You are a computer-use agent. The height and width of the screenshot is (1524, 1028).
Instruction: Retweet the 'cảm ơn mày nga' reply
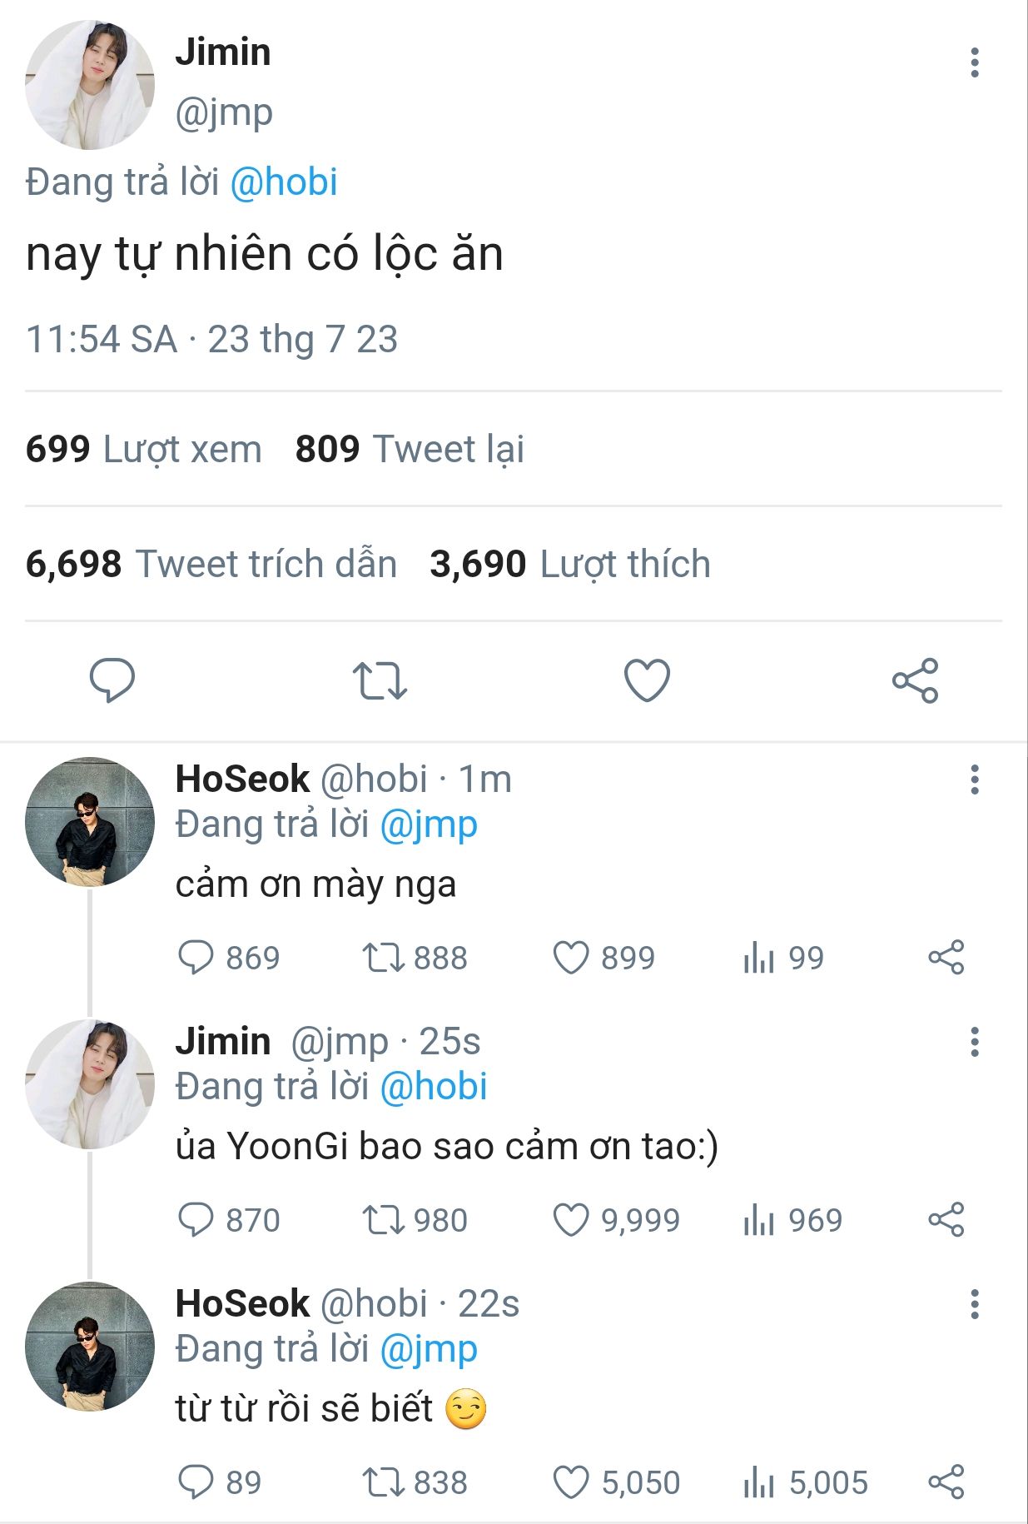click(383, 958)
